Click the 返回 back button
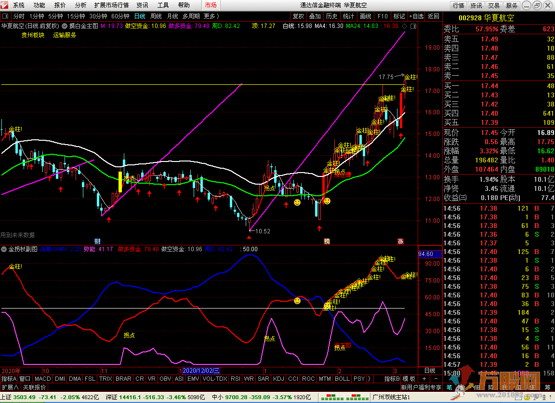Image resolution: width=555 pixels, height=403 pixels. pos(433,16)
